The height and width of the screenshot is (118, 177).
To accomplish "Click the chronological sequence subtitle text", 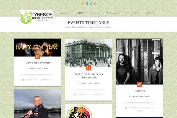I will coord(88,27).
